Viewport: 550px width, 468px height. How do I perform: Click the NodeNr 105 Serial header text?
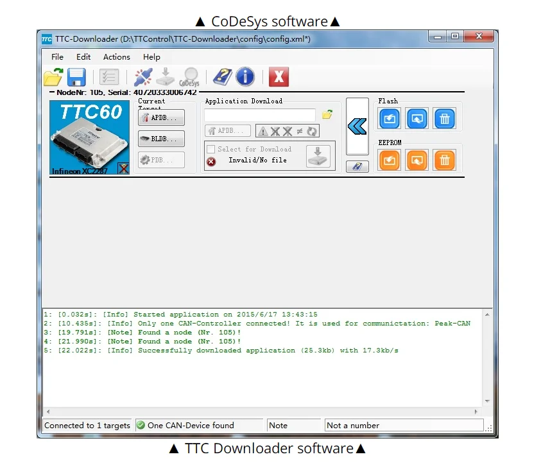(126, 92)
